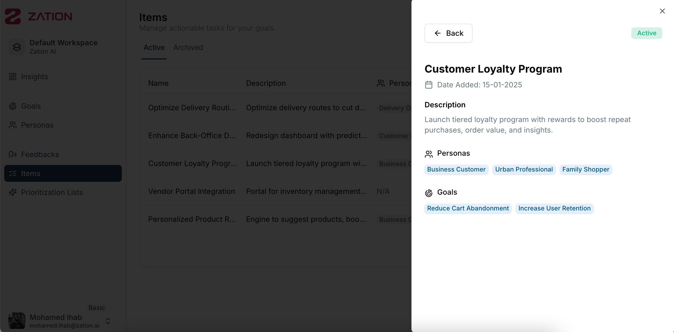Screen dimensions: 674x332
Task: Click the back arrow icon
Action: [x=437, y=33]
